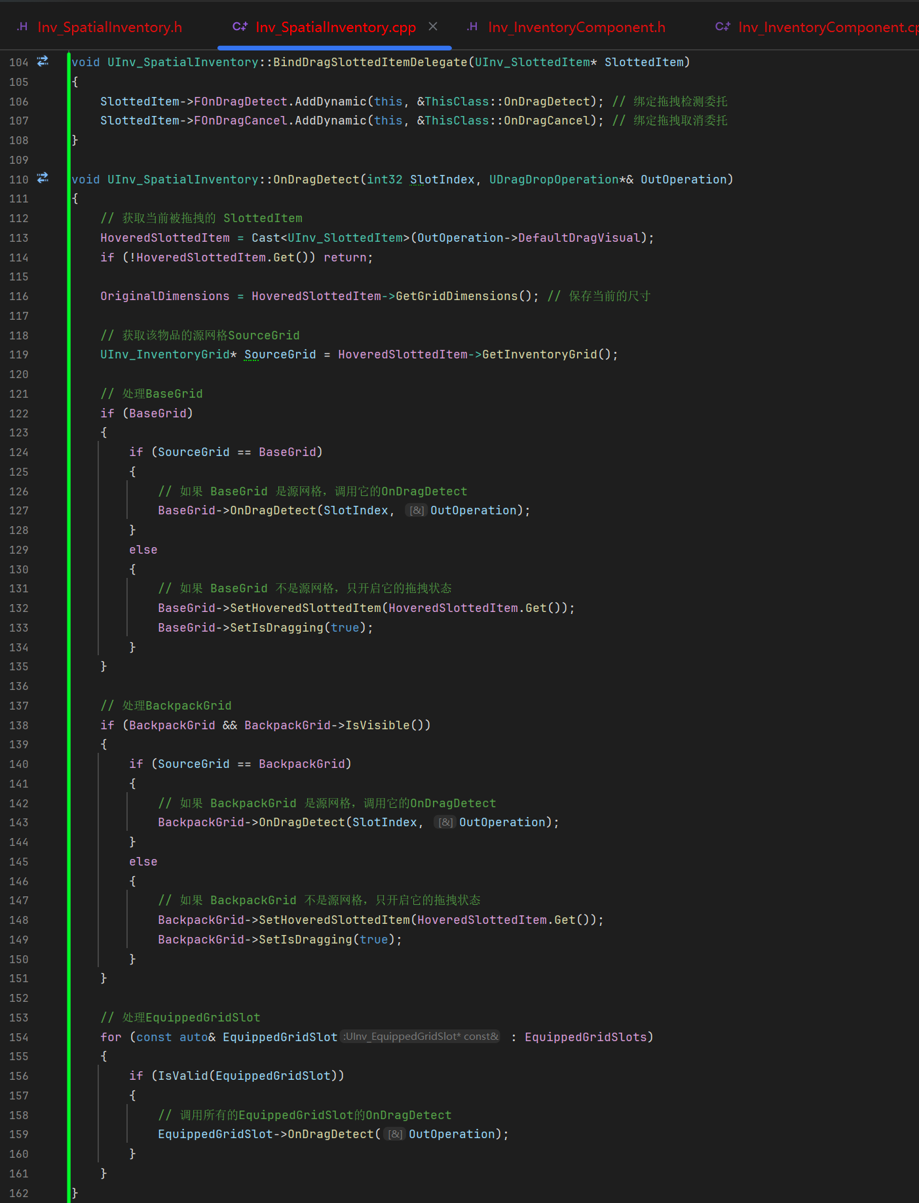Click SourceGrid variable declaration on line 119
This screenshot has height=1203, width=919.
tap(280, 354)
